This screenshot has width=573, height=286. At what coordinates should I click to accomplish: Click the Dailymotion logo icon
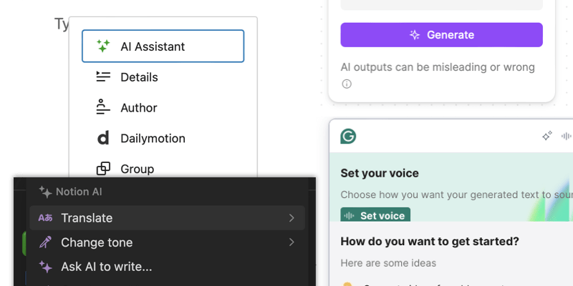pos(103,139)
